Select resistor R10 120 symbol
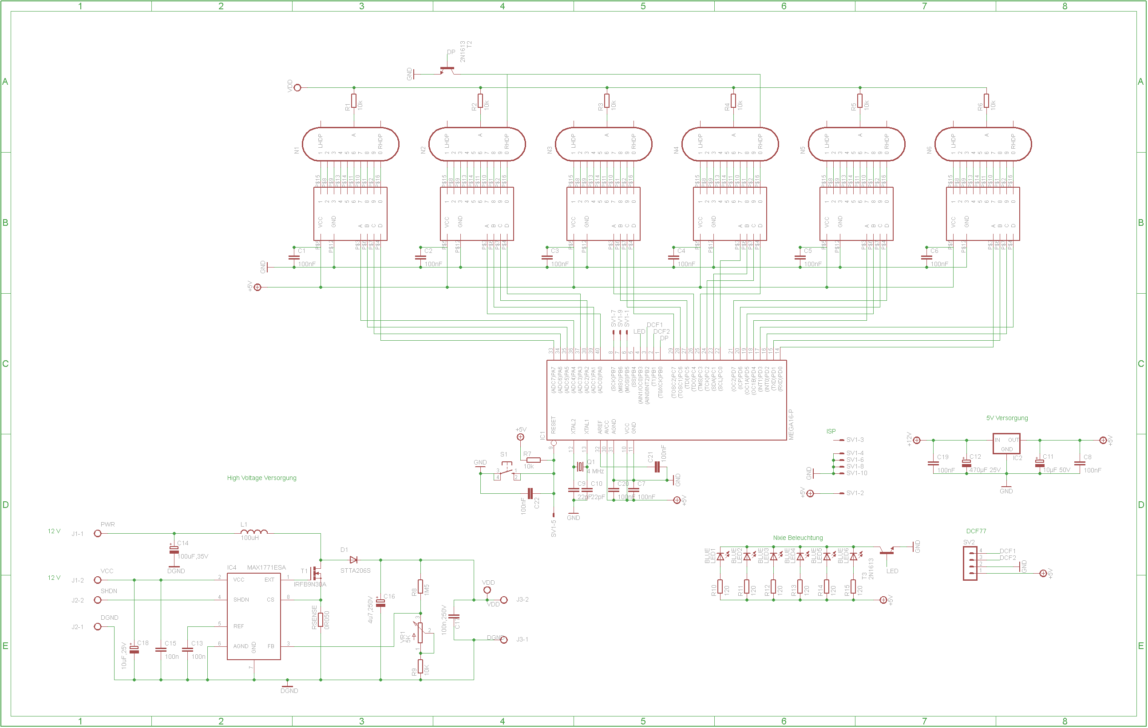 tap(720, 586)
